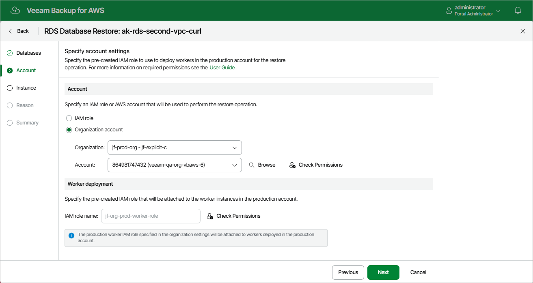Click the Back arrow icon
This screenshot has height=283, width=533.
(x=11, y=31)
